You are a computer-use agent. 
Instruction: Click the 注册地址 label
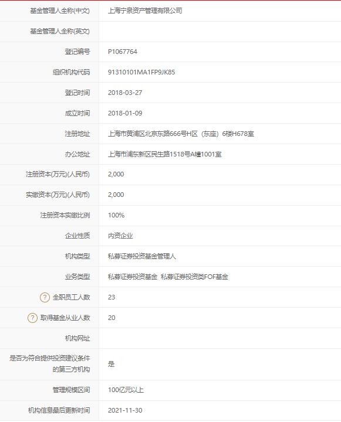click(77, 134)
